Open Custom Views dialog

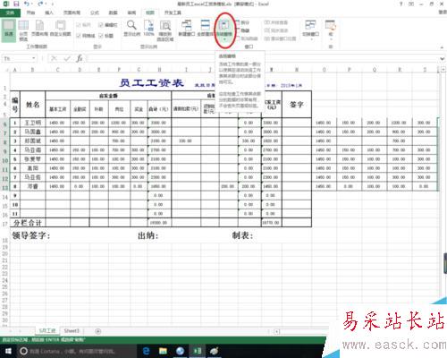[61, 29]
